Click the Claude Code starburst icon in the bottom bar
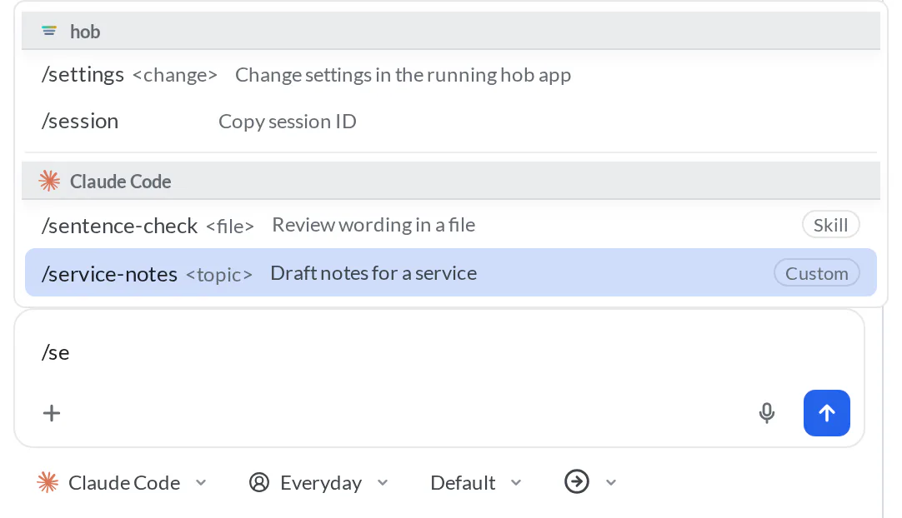Viewport: 902px width, 518px height. (48, 482)
